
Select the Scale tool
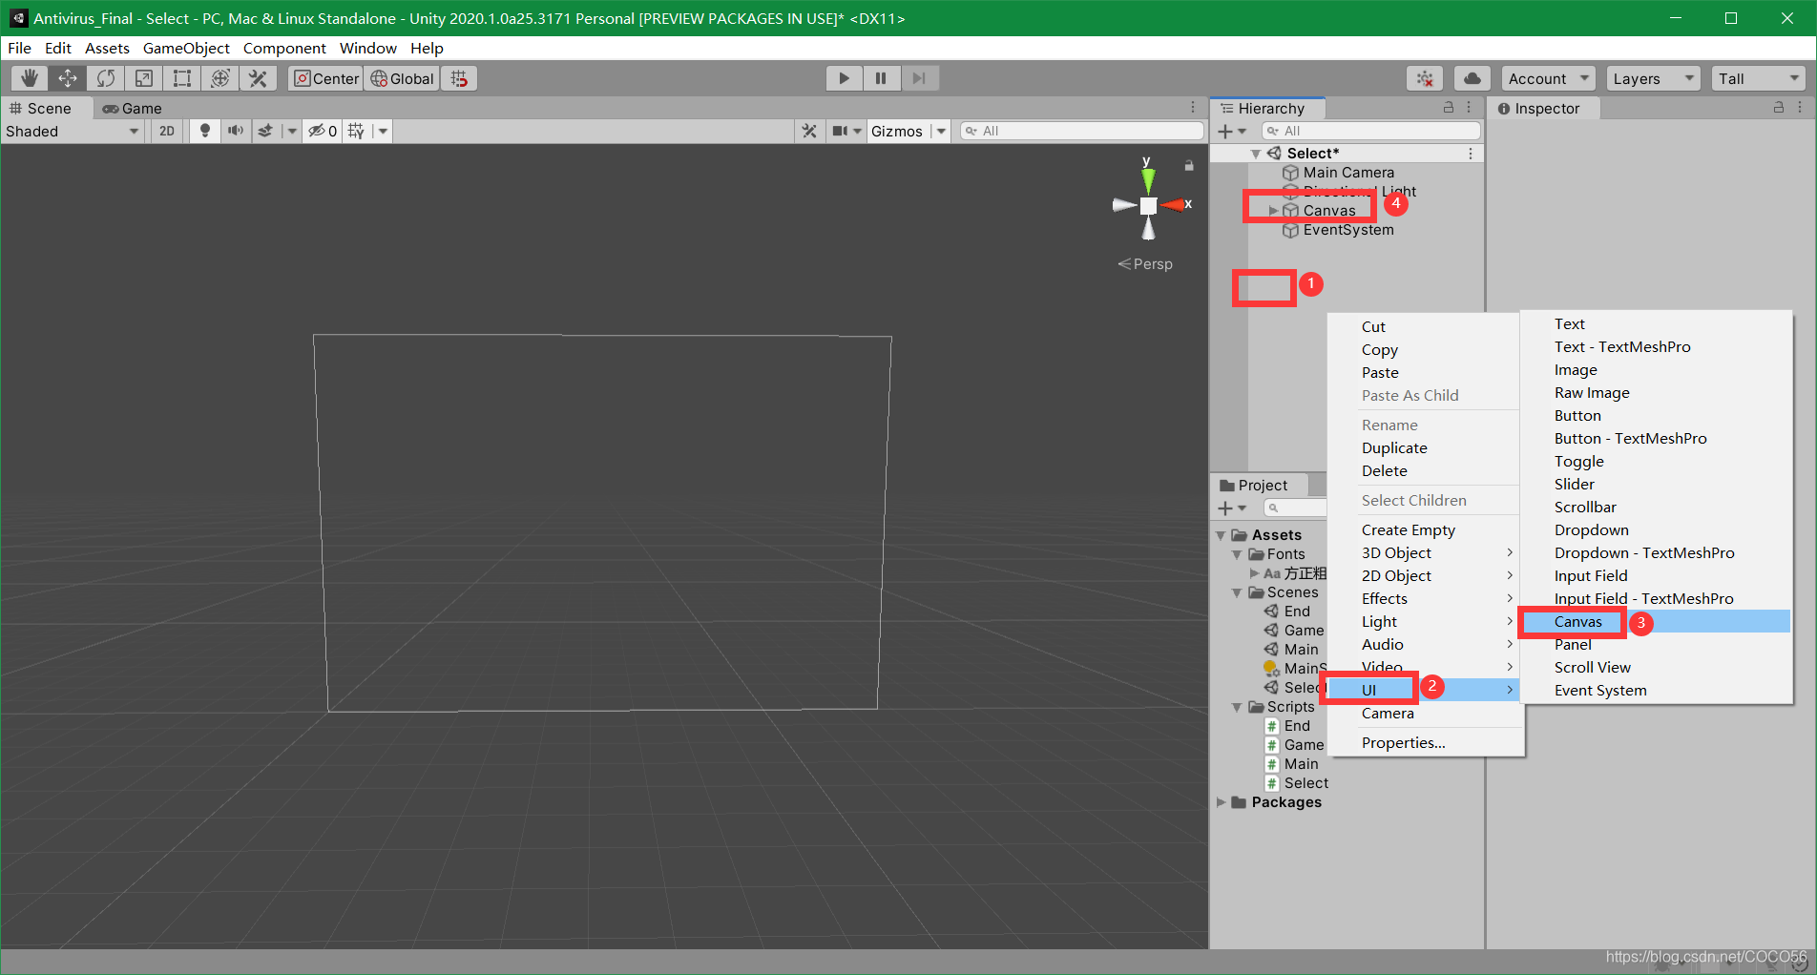click(x=143, y=78)
